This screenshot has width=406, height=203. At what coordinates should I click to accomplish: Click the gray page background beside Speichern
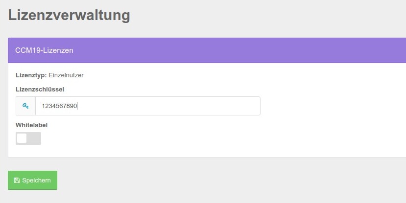coord(196,180)
